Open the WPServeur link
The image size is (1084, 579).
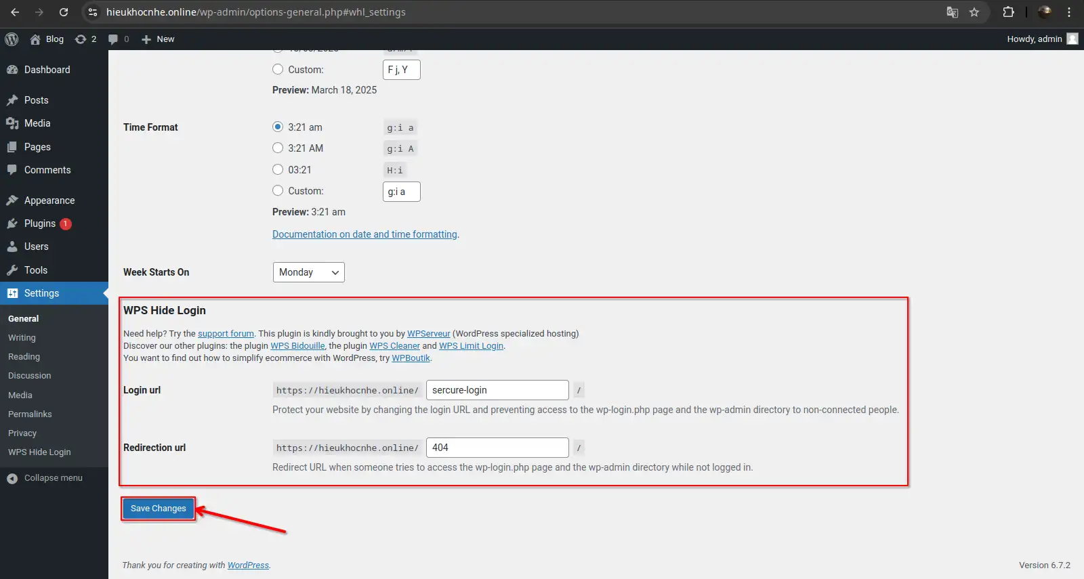428,334
